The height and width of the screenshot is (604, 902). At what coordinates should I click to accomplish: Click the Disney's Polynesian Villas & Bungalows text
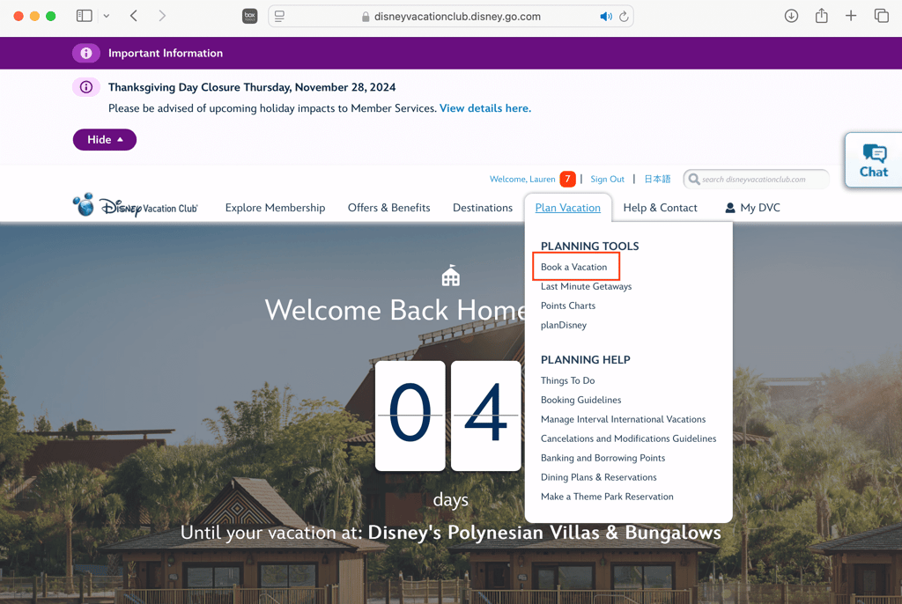[544, 533]
